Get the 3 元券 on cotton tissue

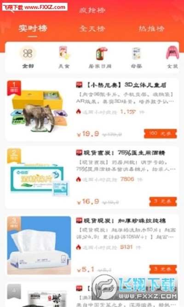[x=163, y=269]
